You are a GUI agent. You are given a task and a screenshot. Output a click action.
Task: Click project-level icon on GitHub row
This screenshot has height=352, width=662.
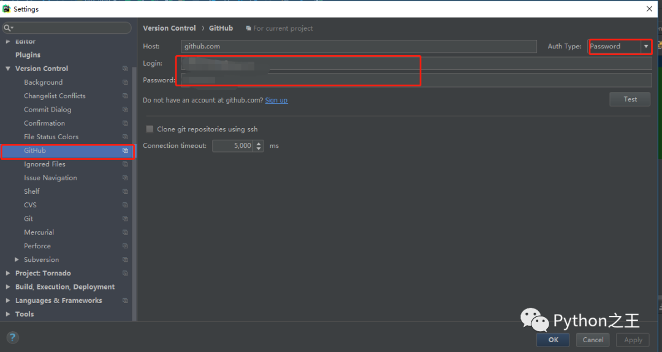(x=125, y=150)
